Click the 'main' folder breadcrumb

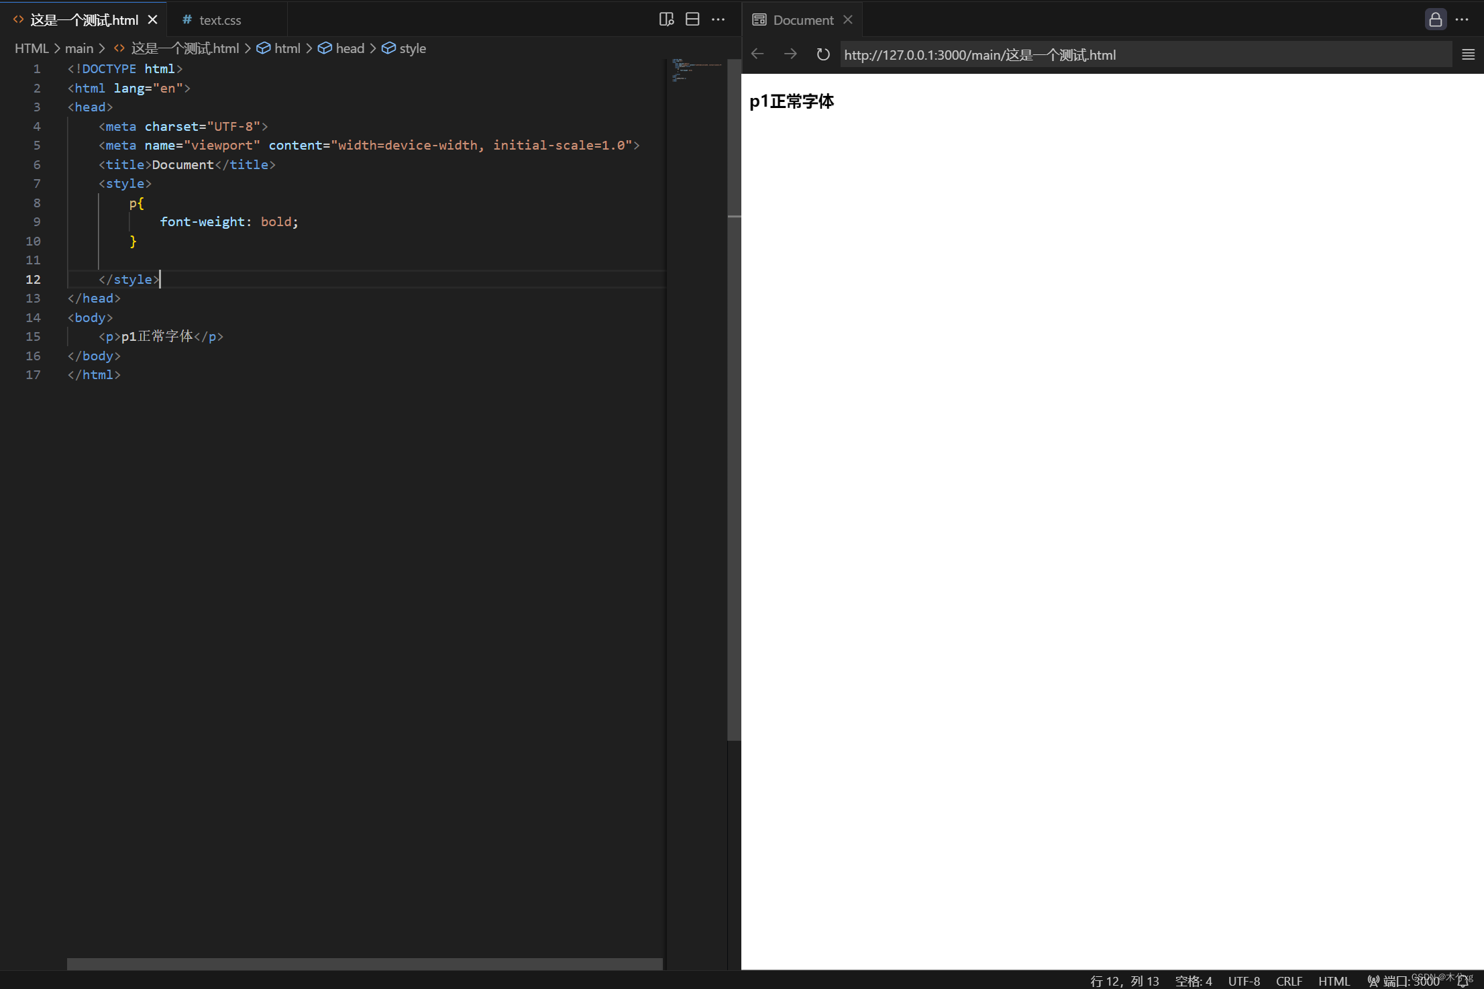(78, 48)
